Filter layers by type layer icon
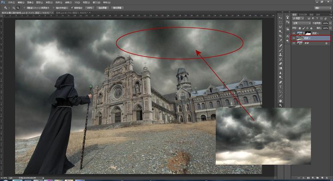Screen dimensions: 333x181 point(317,19)
